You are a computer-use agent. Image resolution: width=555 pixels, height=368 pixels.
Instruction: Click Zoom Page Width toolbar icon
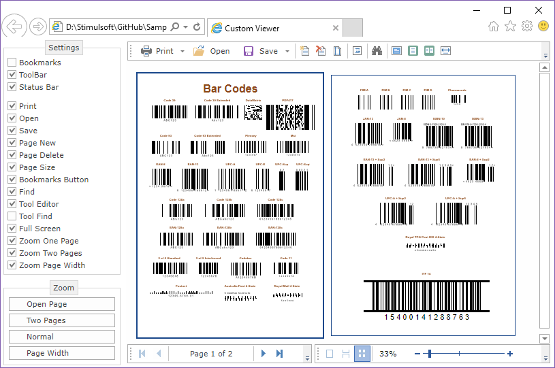coord(445,51)
